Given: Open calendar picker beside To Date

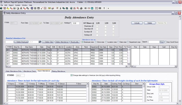Looking at the screenshot, I should click(x=61, y=23).
